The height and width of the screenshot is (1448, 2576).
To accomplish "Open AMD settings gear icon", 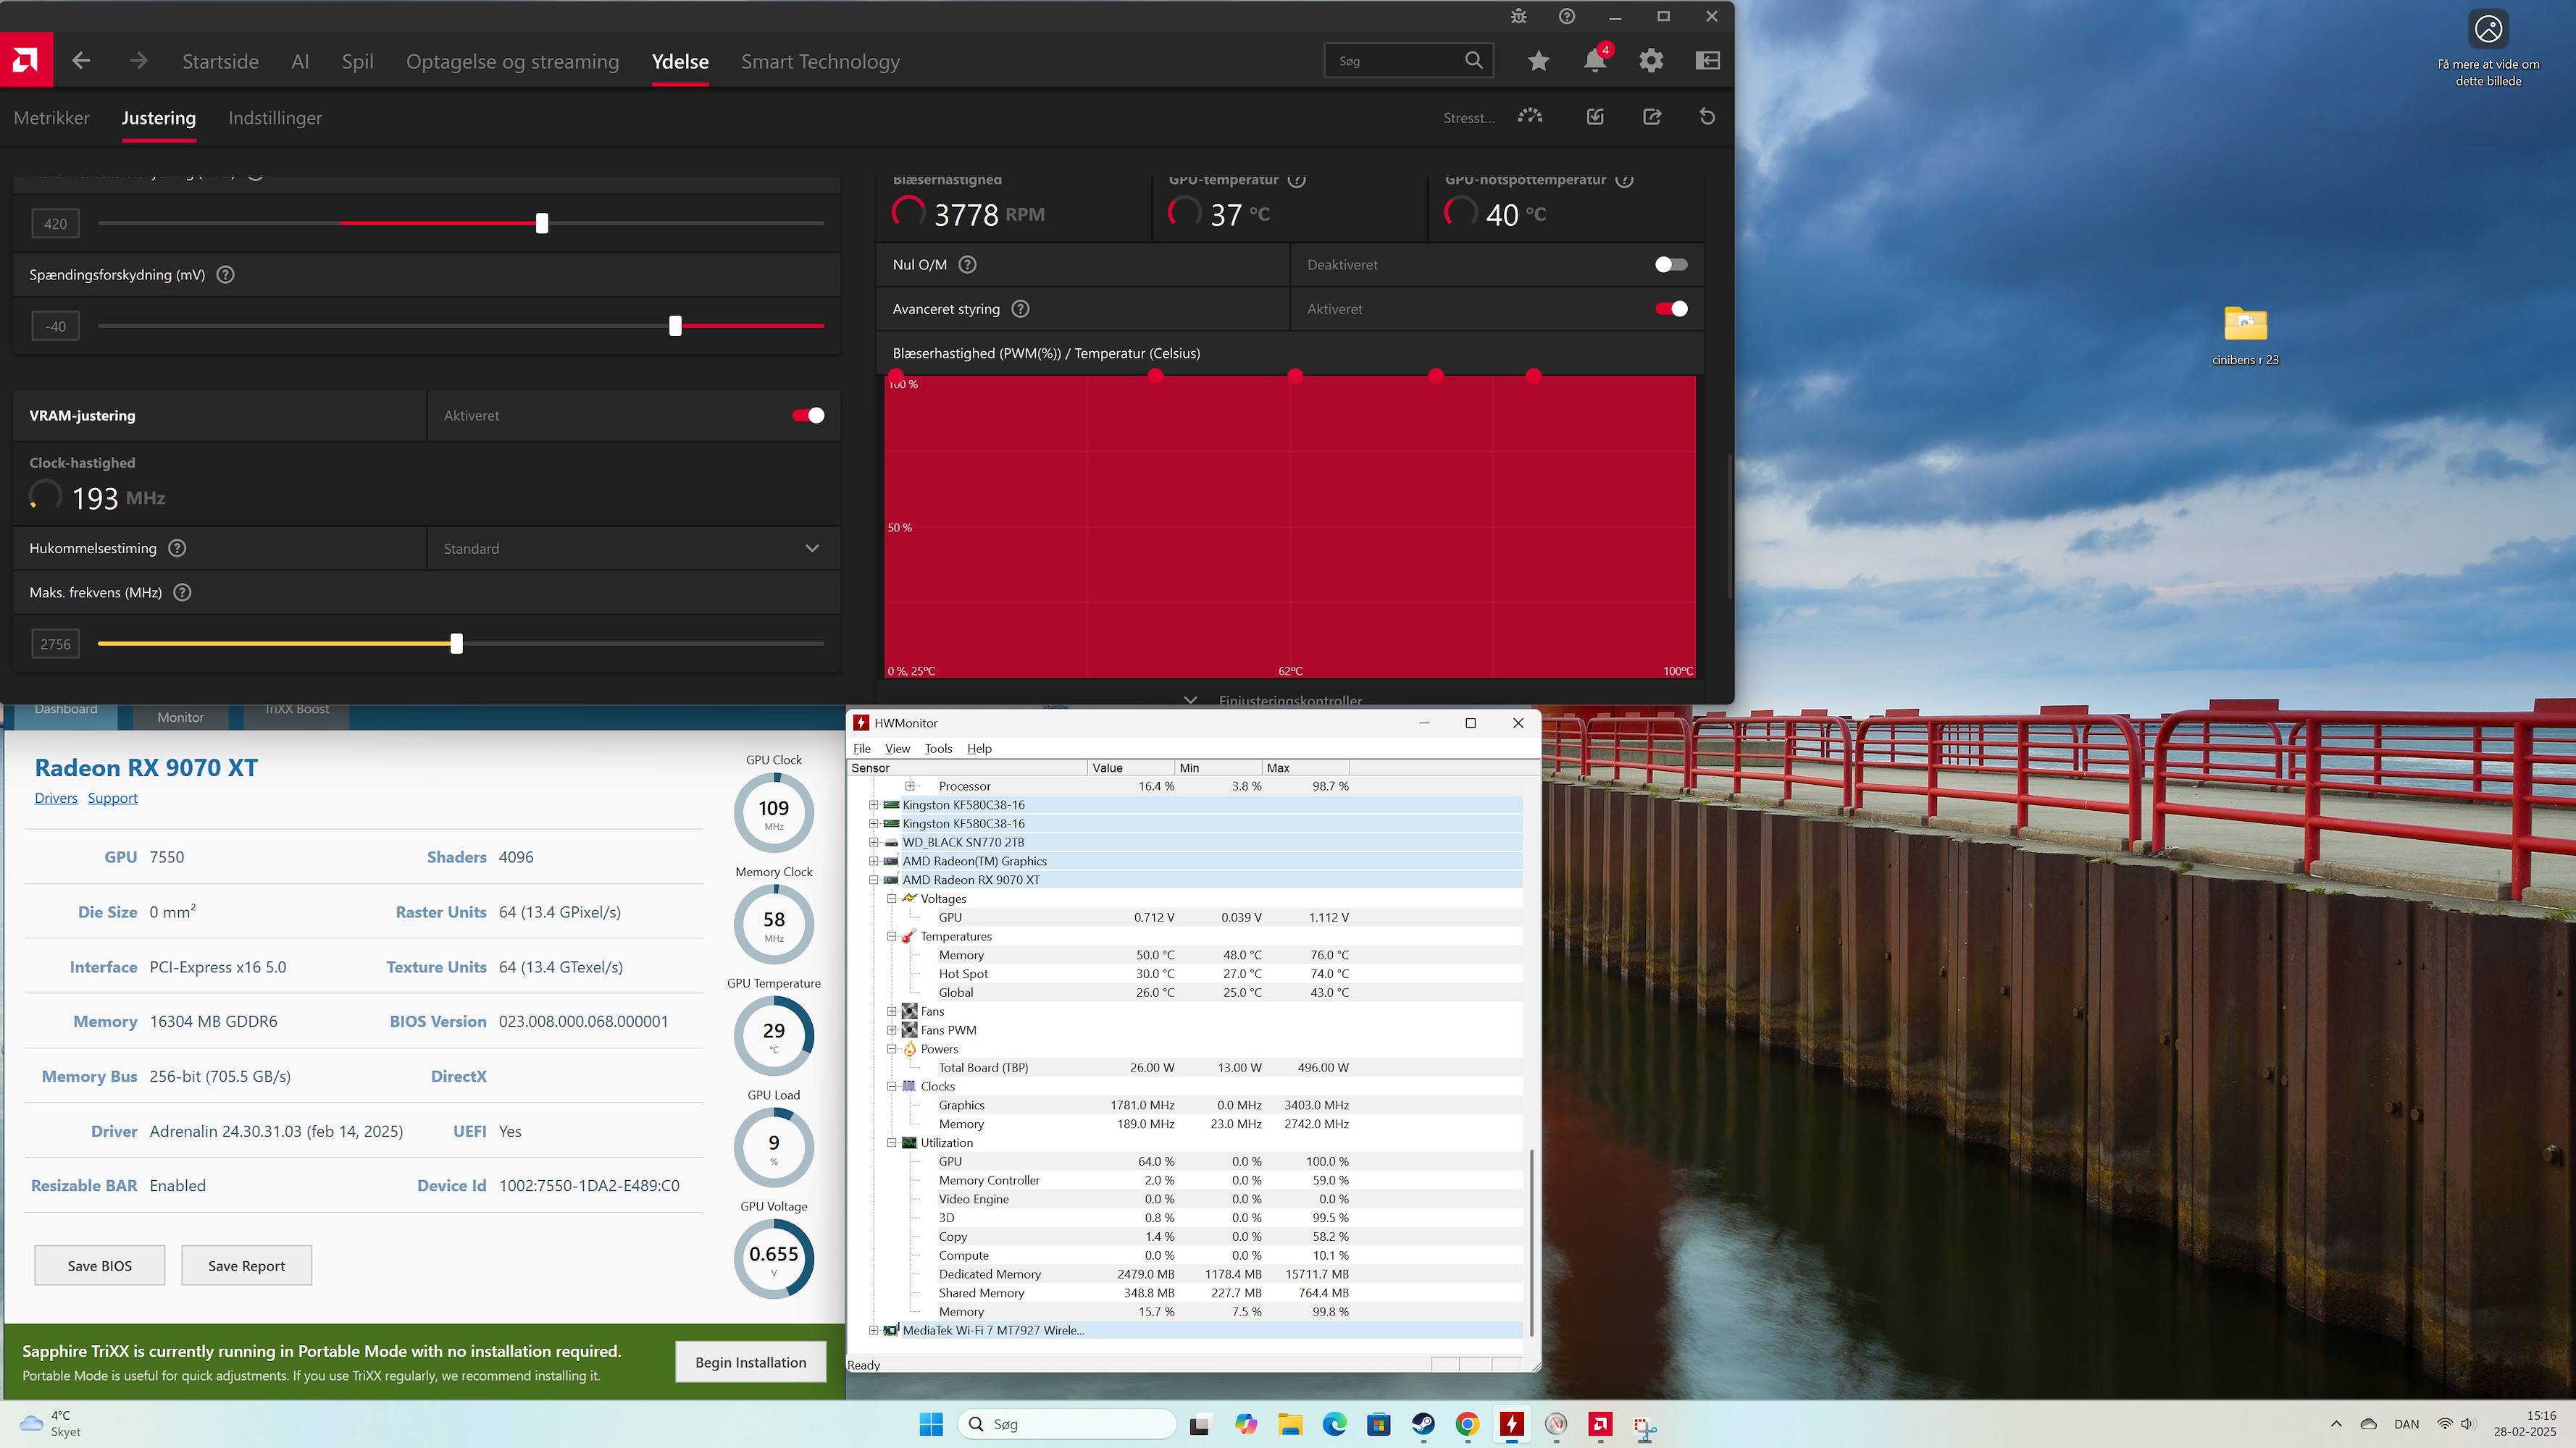I will [1651, 61].
